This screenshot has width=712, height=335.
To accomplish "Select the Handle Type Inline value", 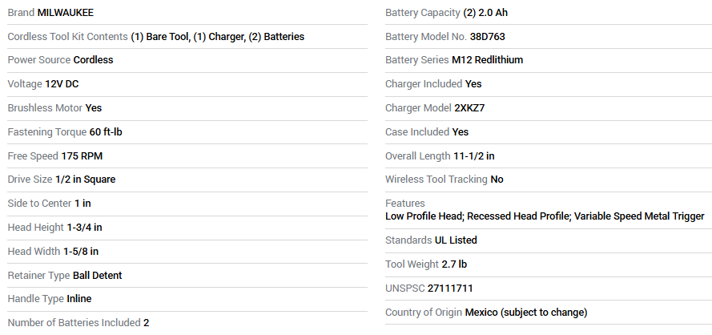I will 79,299.
